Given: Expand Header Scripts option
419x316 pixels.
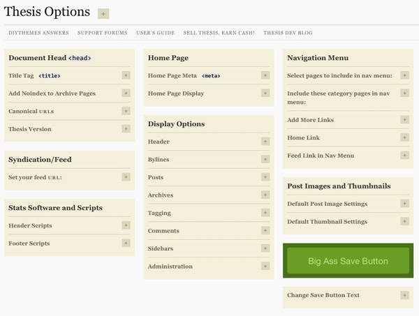Looking at the screenshot, I should pos(126,225).
